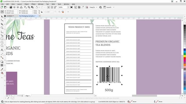Click the orange swatch in color palette

point(185,65)
